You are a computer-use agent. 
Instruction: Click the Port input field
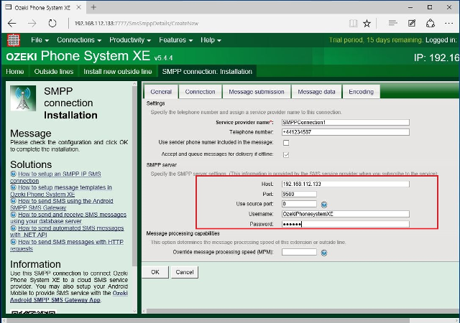299,194
